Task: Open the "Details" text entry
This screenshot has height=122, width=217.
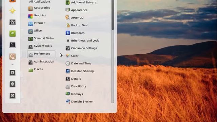Action: coord(76,79)
